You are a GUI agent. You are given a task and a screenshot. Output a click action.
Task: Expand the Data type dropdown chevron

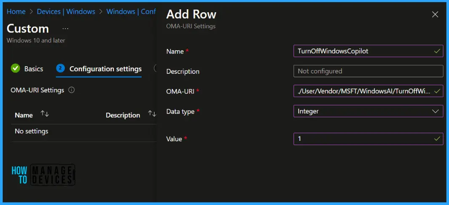tap(435, 111)
